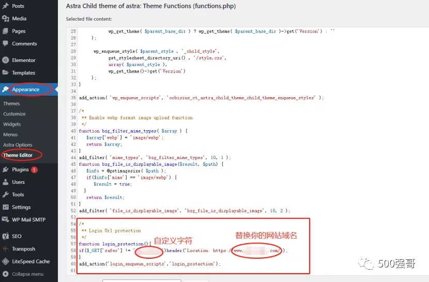Viewport: 429px width, 282px height.
Task: Click line 50 return $result statement
Action: pos(105,197)
